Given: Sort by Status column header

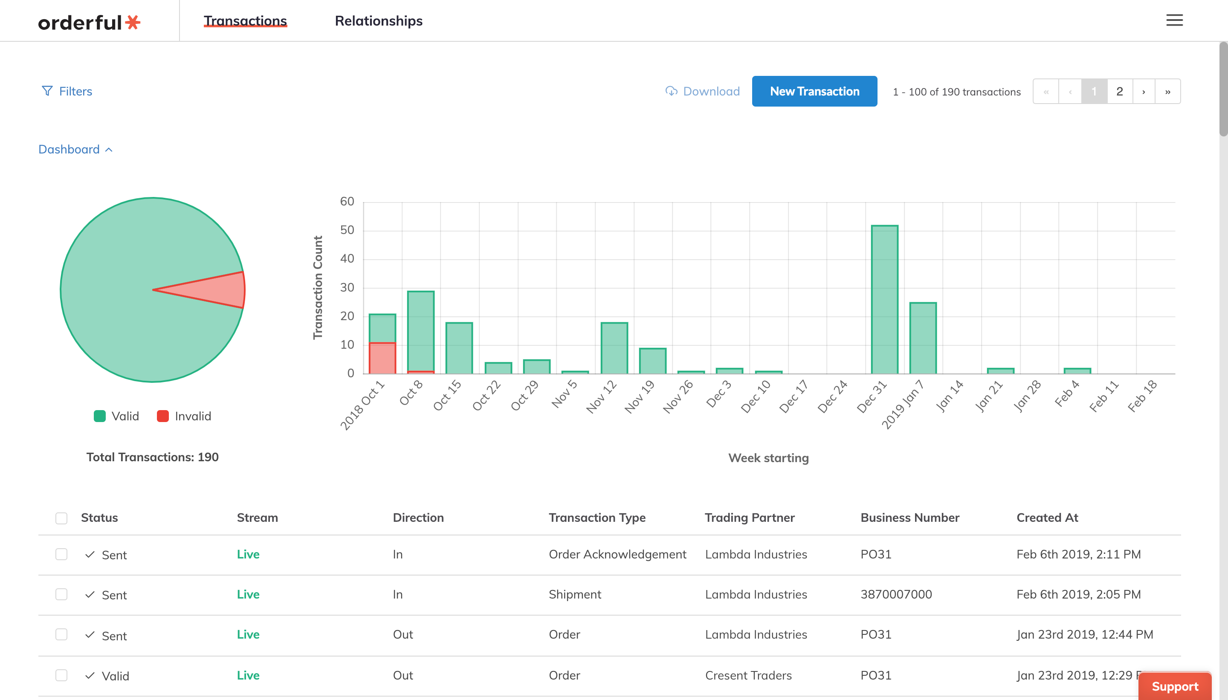Looking at the screenshot, I should point(99,518).
